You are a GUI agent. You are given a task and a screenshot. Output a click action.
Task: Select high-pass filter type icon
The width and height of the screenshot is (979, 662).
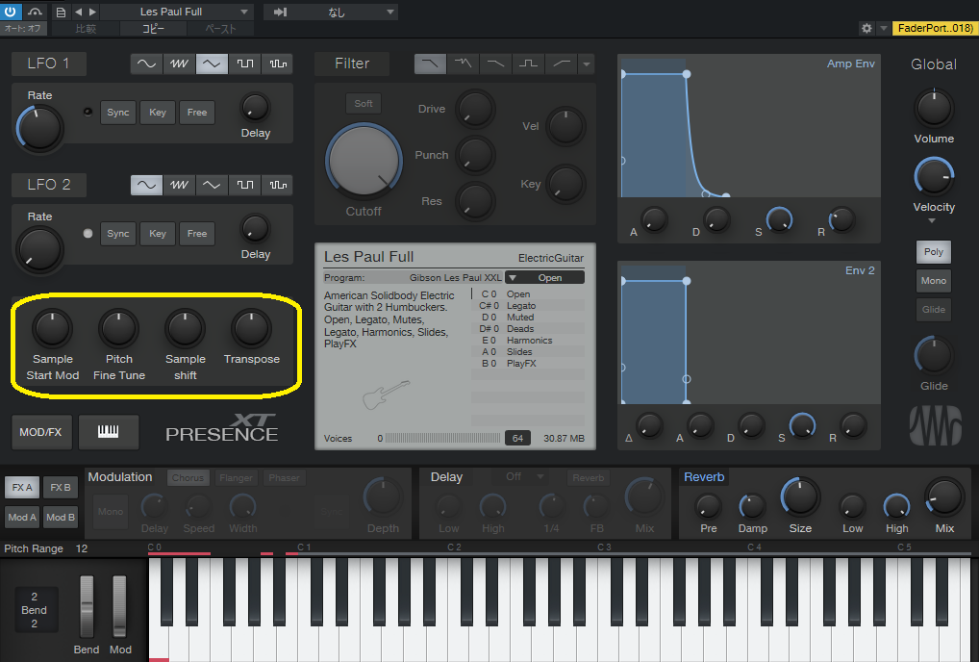click(x=562, y=64)
